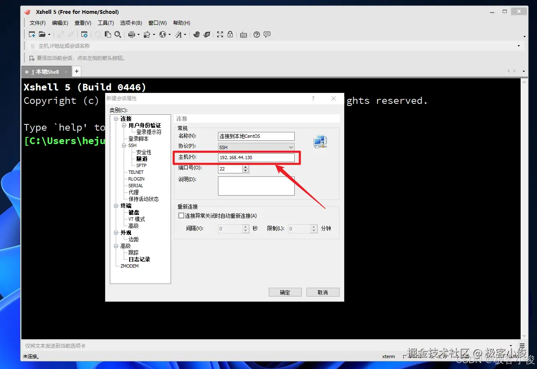Collapse the SSH tree node
This screenshot has width=537, height=369.
pos(124,146)
